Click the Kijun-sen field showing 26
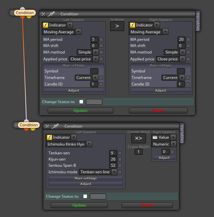 [x=113, y=159]
